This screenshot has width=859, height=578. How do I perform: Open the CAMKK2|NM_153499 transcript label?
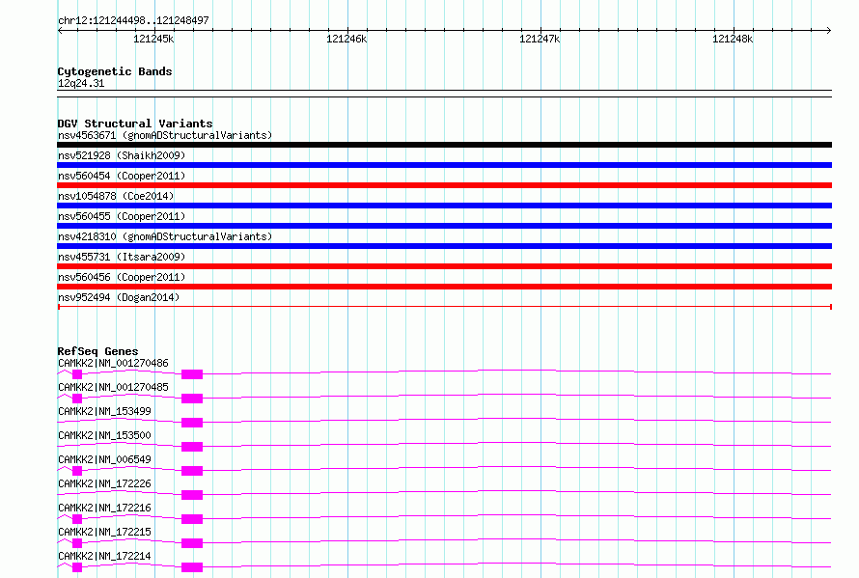tap(104, 411)
